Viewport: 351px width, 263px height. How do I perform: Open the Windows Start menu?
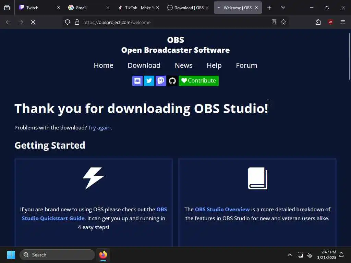(11, 255)
